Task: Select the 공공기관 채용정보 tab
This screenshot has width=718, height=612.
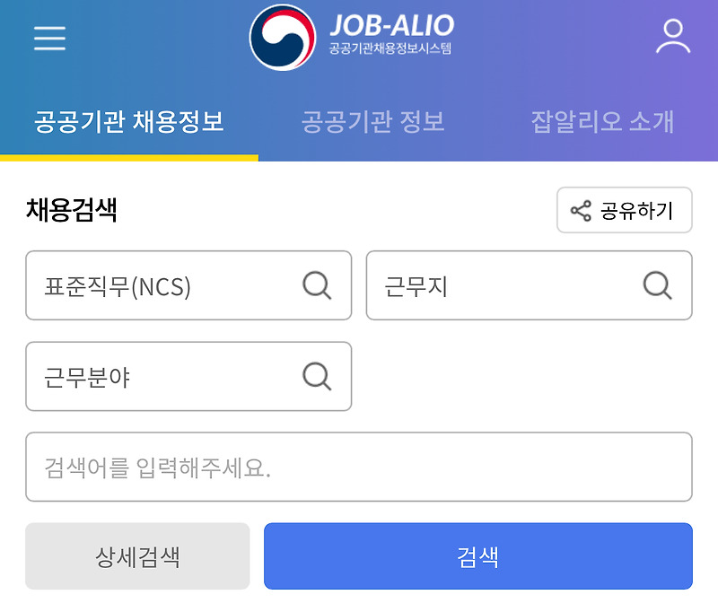Action: [128, 121]
